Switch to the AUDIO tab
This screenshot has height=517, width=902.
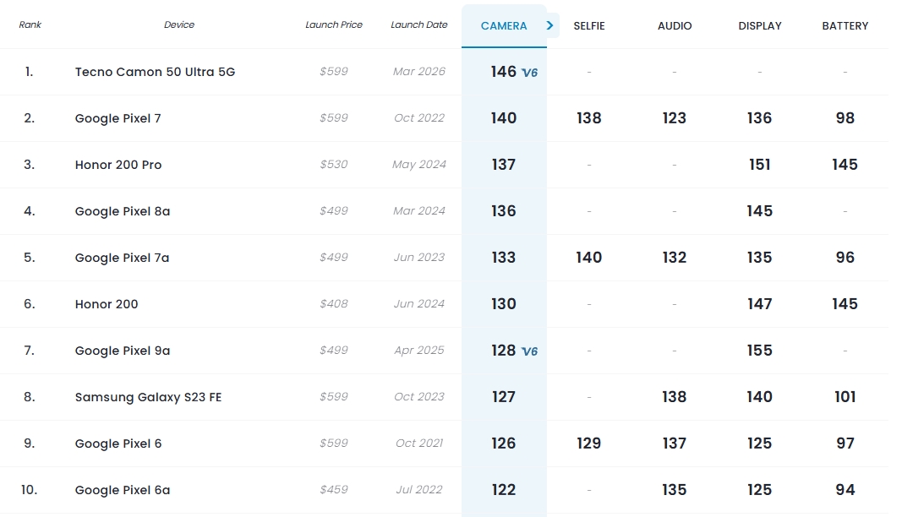tap(675, 25)
